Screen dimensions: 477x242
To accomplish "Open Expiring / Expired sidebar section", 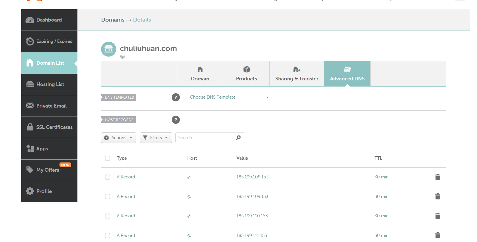I will [49, 41].
